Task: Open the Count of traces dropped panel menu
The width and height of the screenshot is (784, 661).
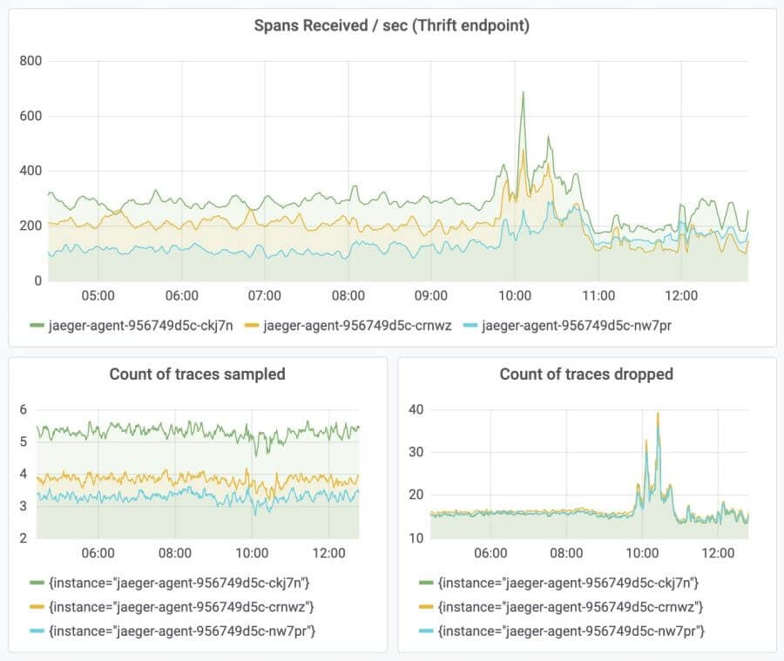Action: tap(586, 374)
